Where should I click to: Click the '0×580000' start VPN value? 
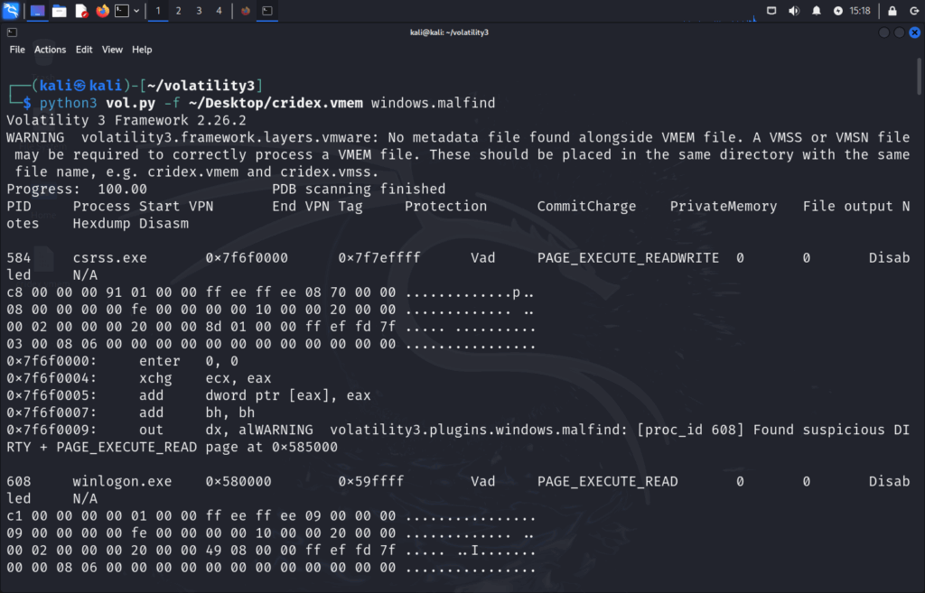[238, 482]
